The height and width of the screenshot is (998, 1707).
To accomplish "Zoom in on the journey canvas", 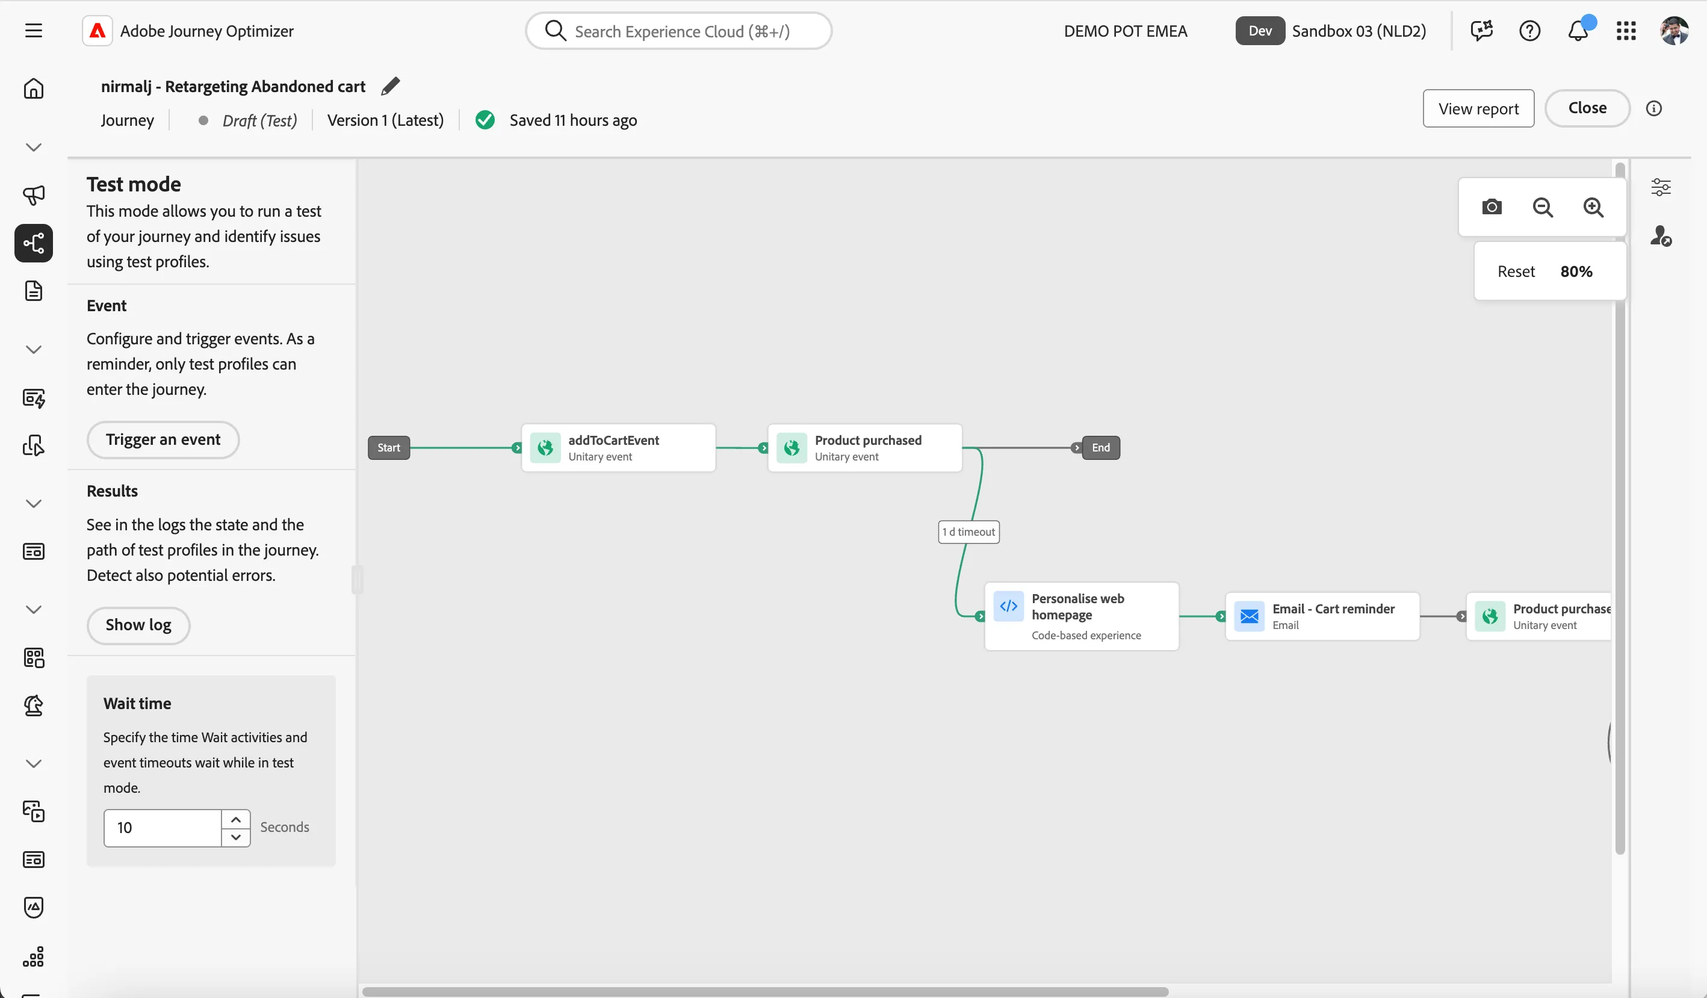I will pos(1593,206).
